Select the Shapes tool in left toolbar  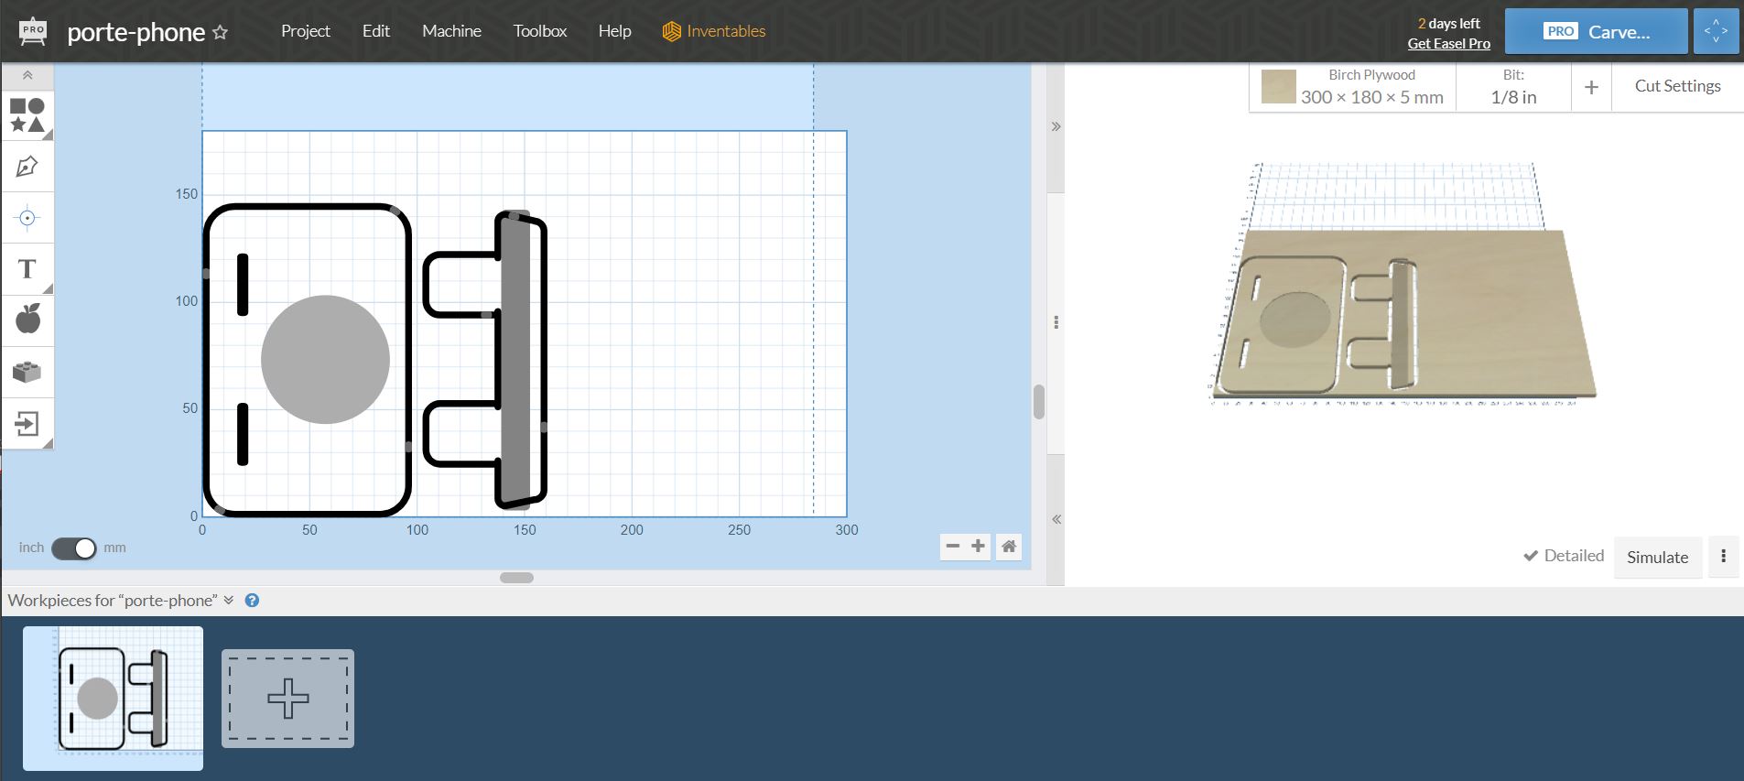click(x=27, y=115)
